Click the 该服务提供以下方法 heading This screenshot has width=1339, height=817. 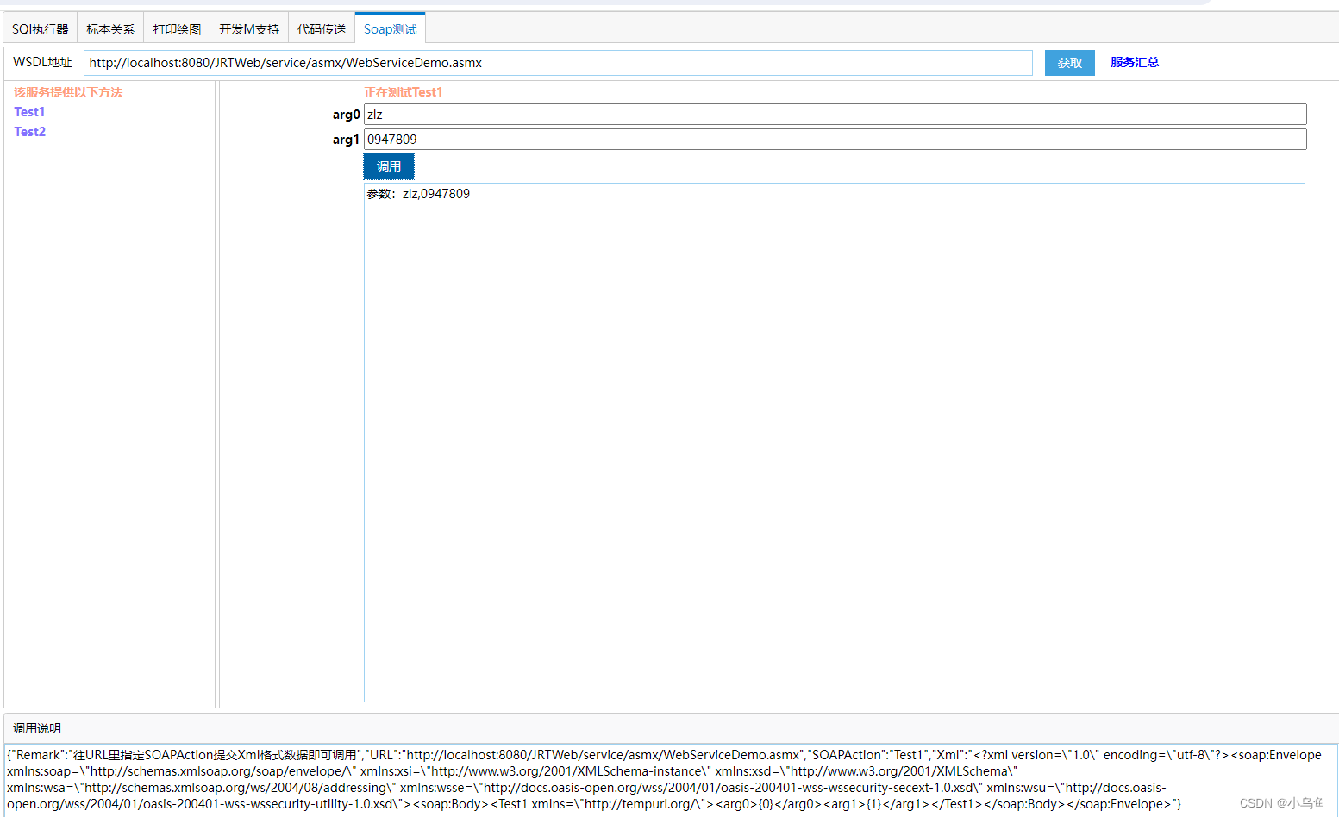pyautogui.click(x=68, y=92)
